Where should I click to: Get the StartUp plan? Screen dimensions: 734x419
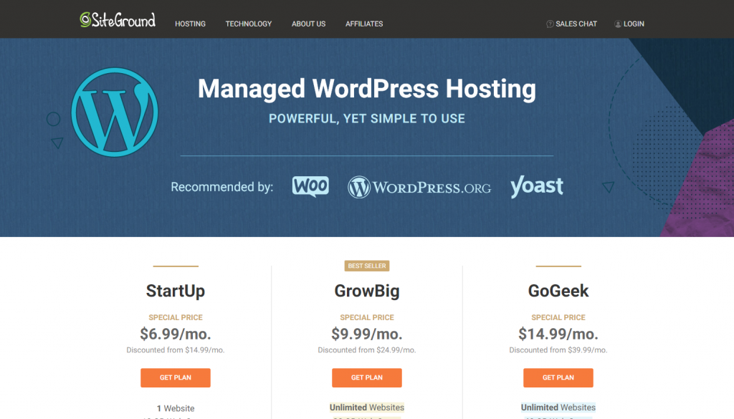(x=176, y=377)
